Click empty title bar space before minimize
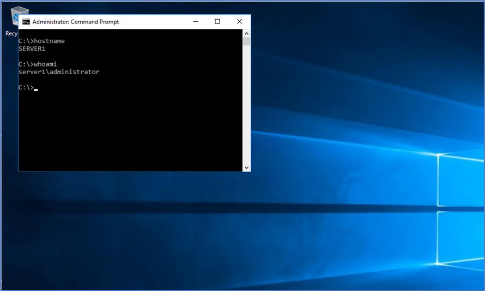The width and height of the screenshot is (485, 291). pyautogui.click(x=153, y=22)
